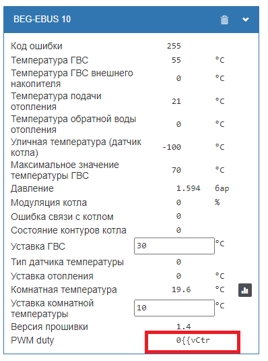This screenshot has height=361, width=268.
Task: Select the Давление value 1.594
Action: tap(188, 188)
